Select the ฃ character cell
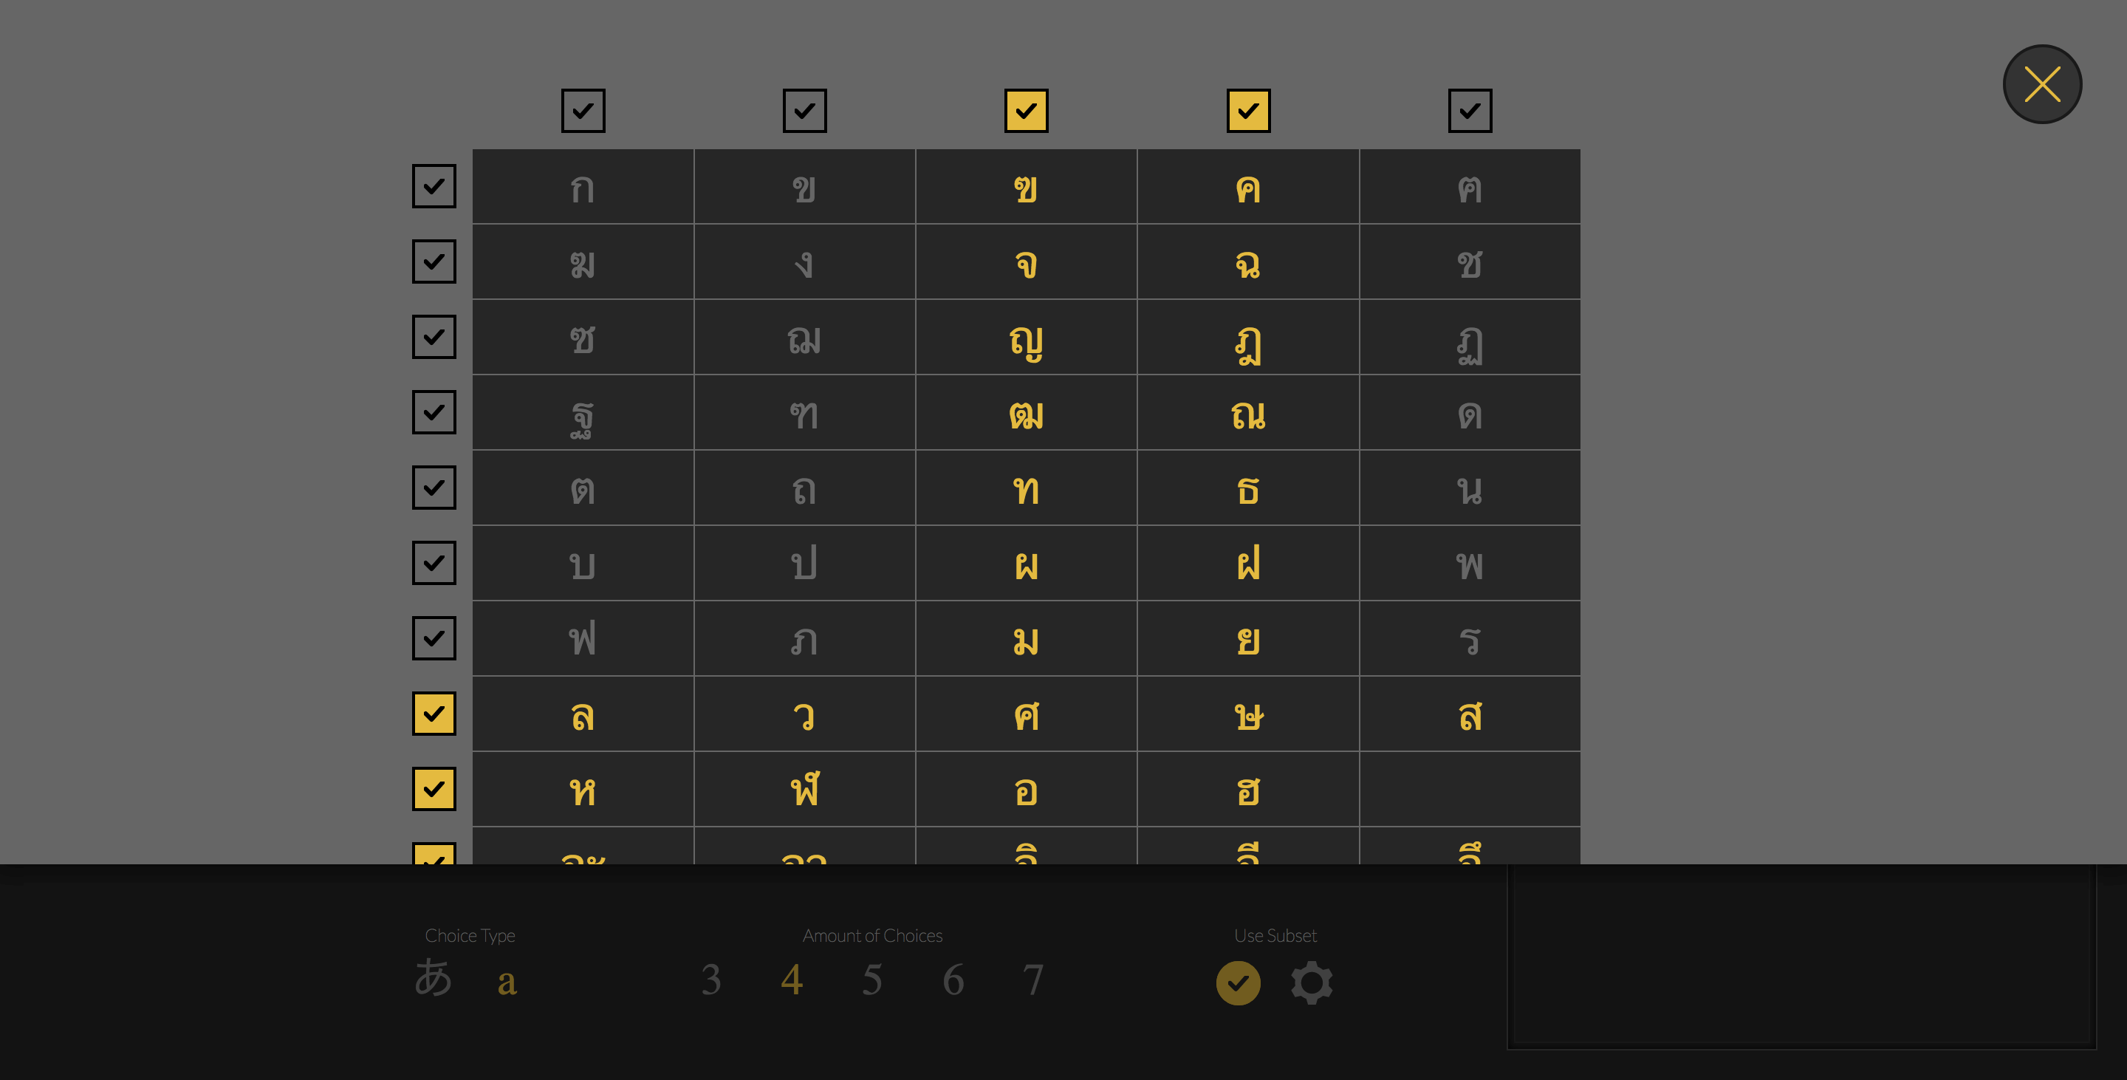The width and height of the screenshot is (2127, 1080). pos(1027,187)
